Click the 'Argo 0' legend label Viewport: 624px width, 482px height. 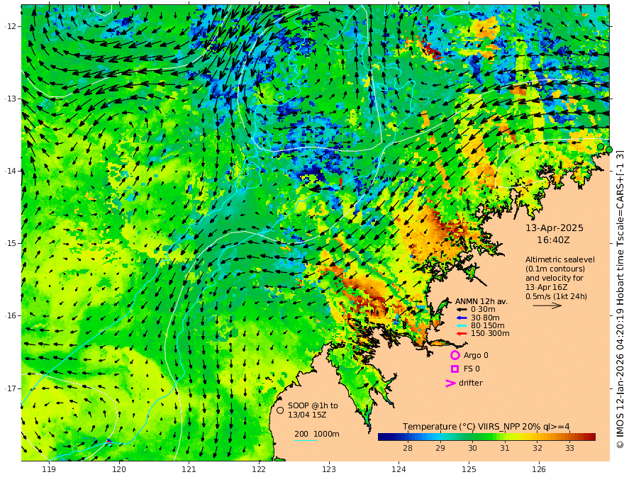[476, 356]
